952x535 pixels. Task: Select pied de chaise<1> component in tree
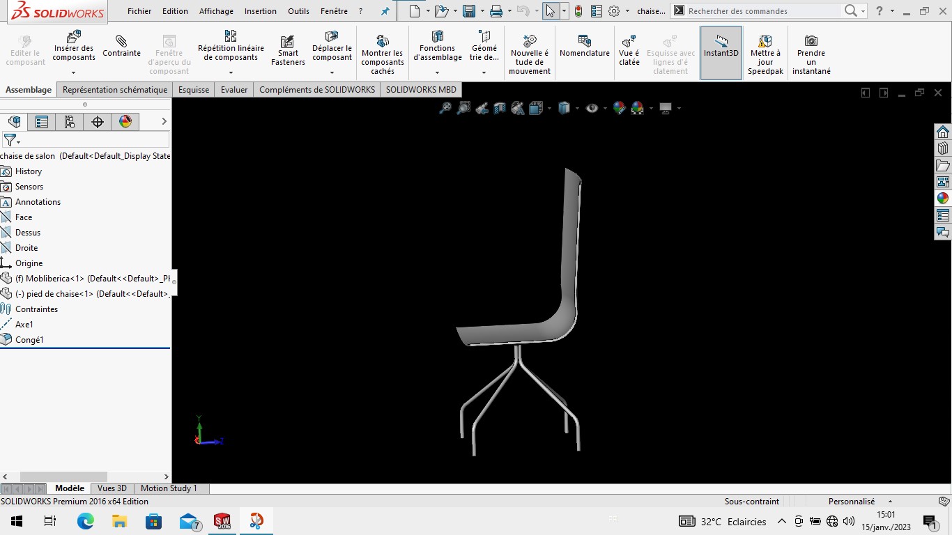(85, 294)
